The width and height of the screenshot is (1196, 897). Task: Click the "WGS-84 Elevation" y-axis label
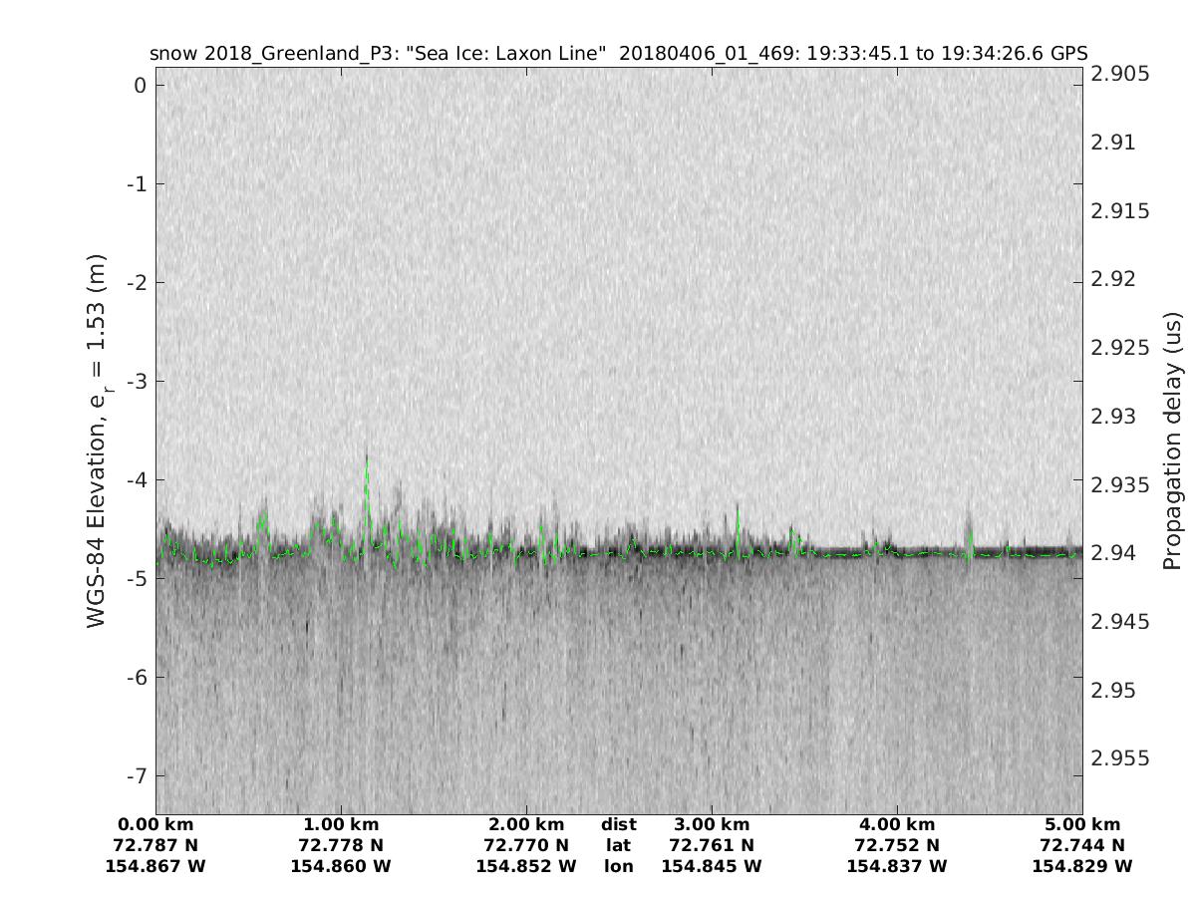coord(97,440)
